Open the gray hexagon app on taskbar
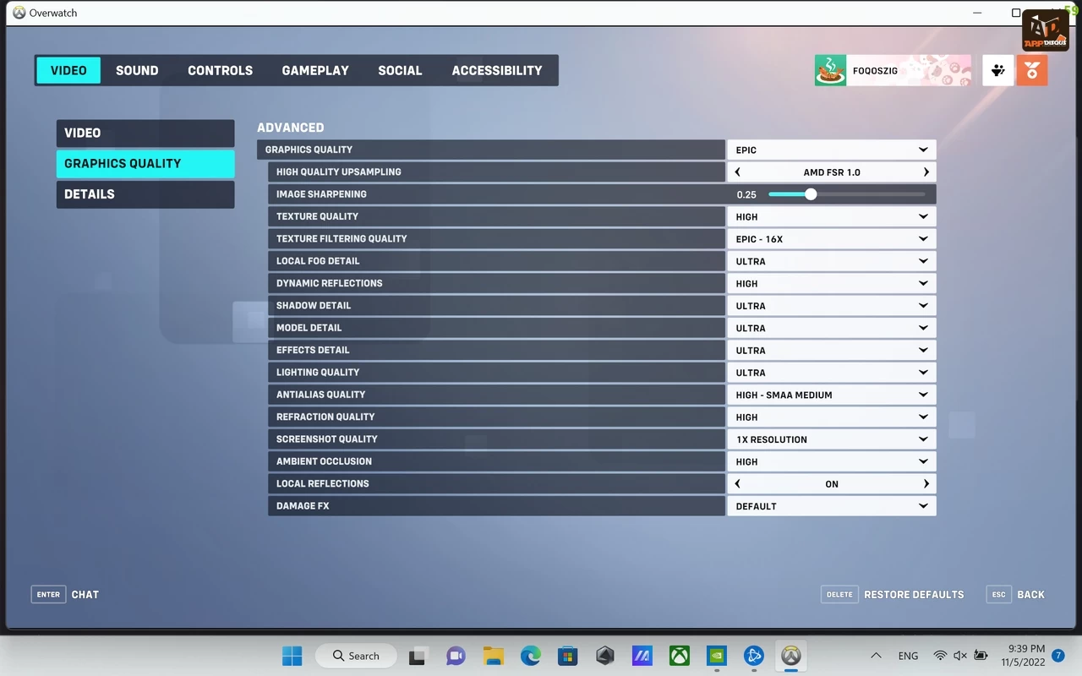 coord(604,656)
